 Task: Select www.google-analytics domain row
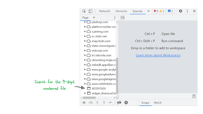[x=98, y=69]
